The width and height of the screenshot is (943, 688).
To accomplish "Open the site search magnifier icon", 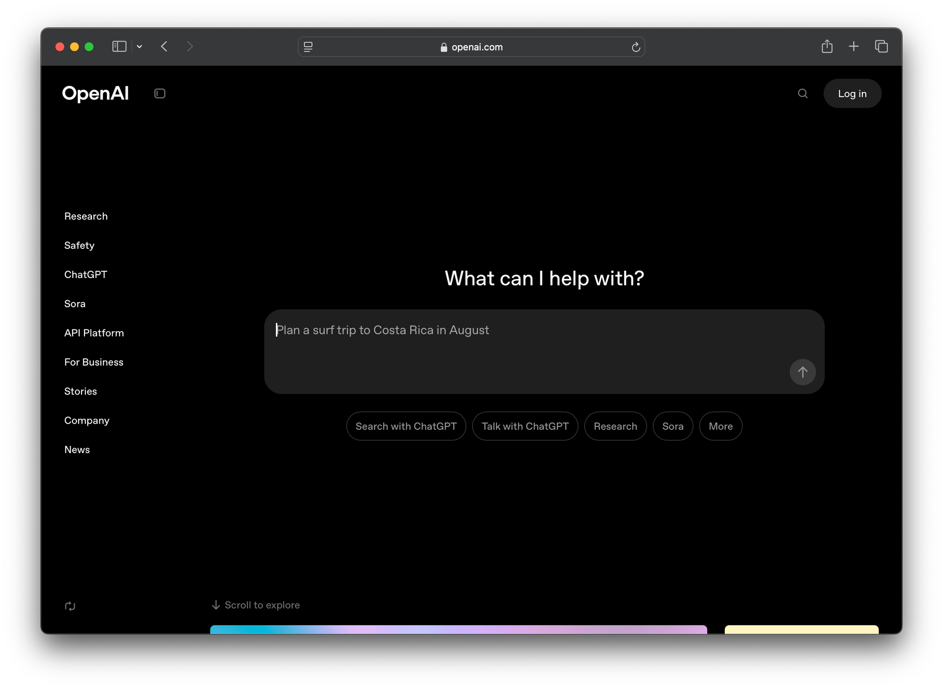I will 802,93.
